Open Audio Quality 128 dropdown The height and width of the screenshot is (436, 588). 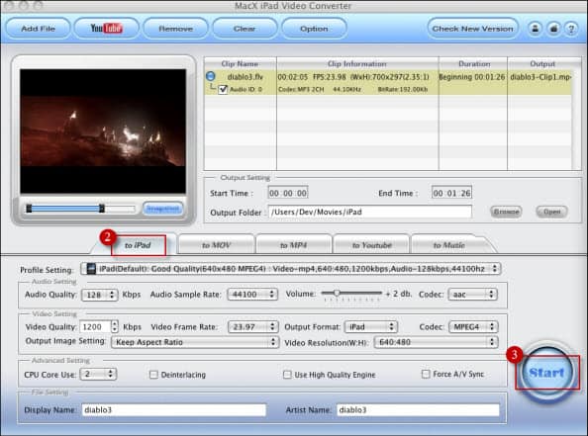[100, 295]
